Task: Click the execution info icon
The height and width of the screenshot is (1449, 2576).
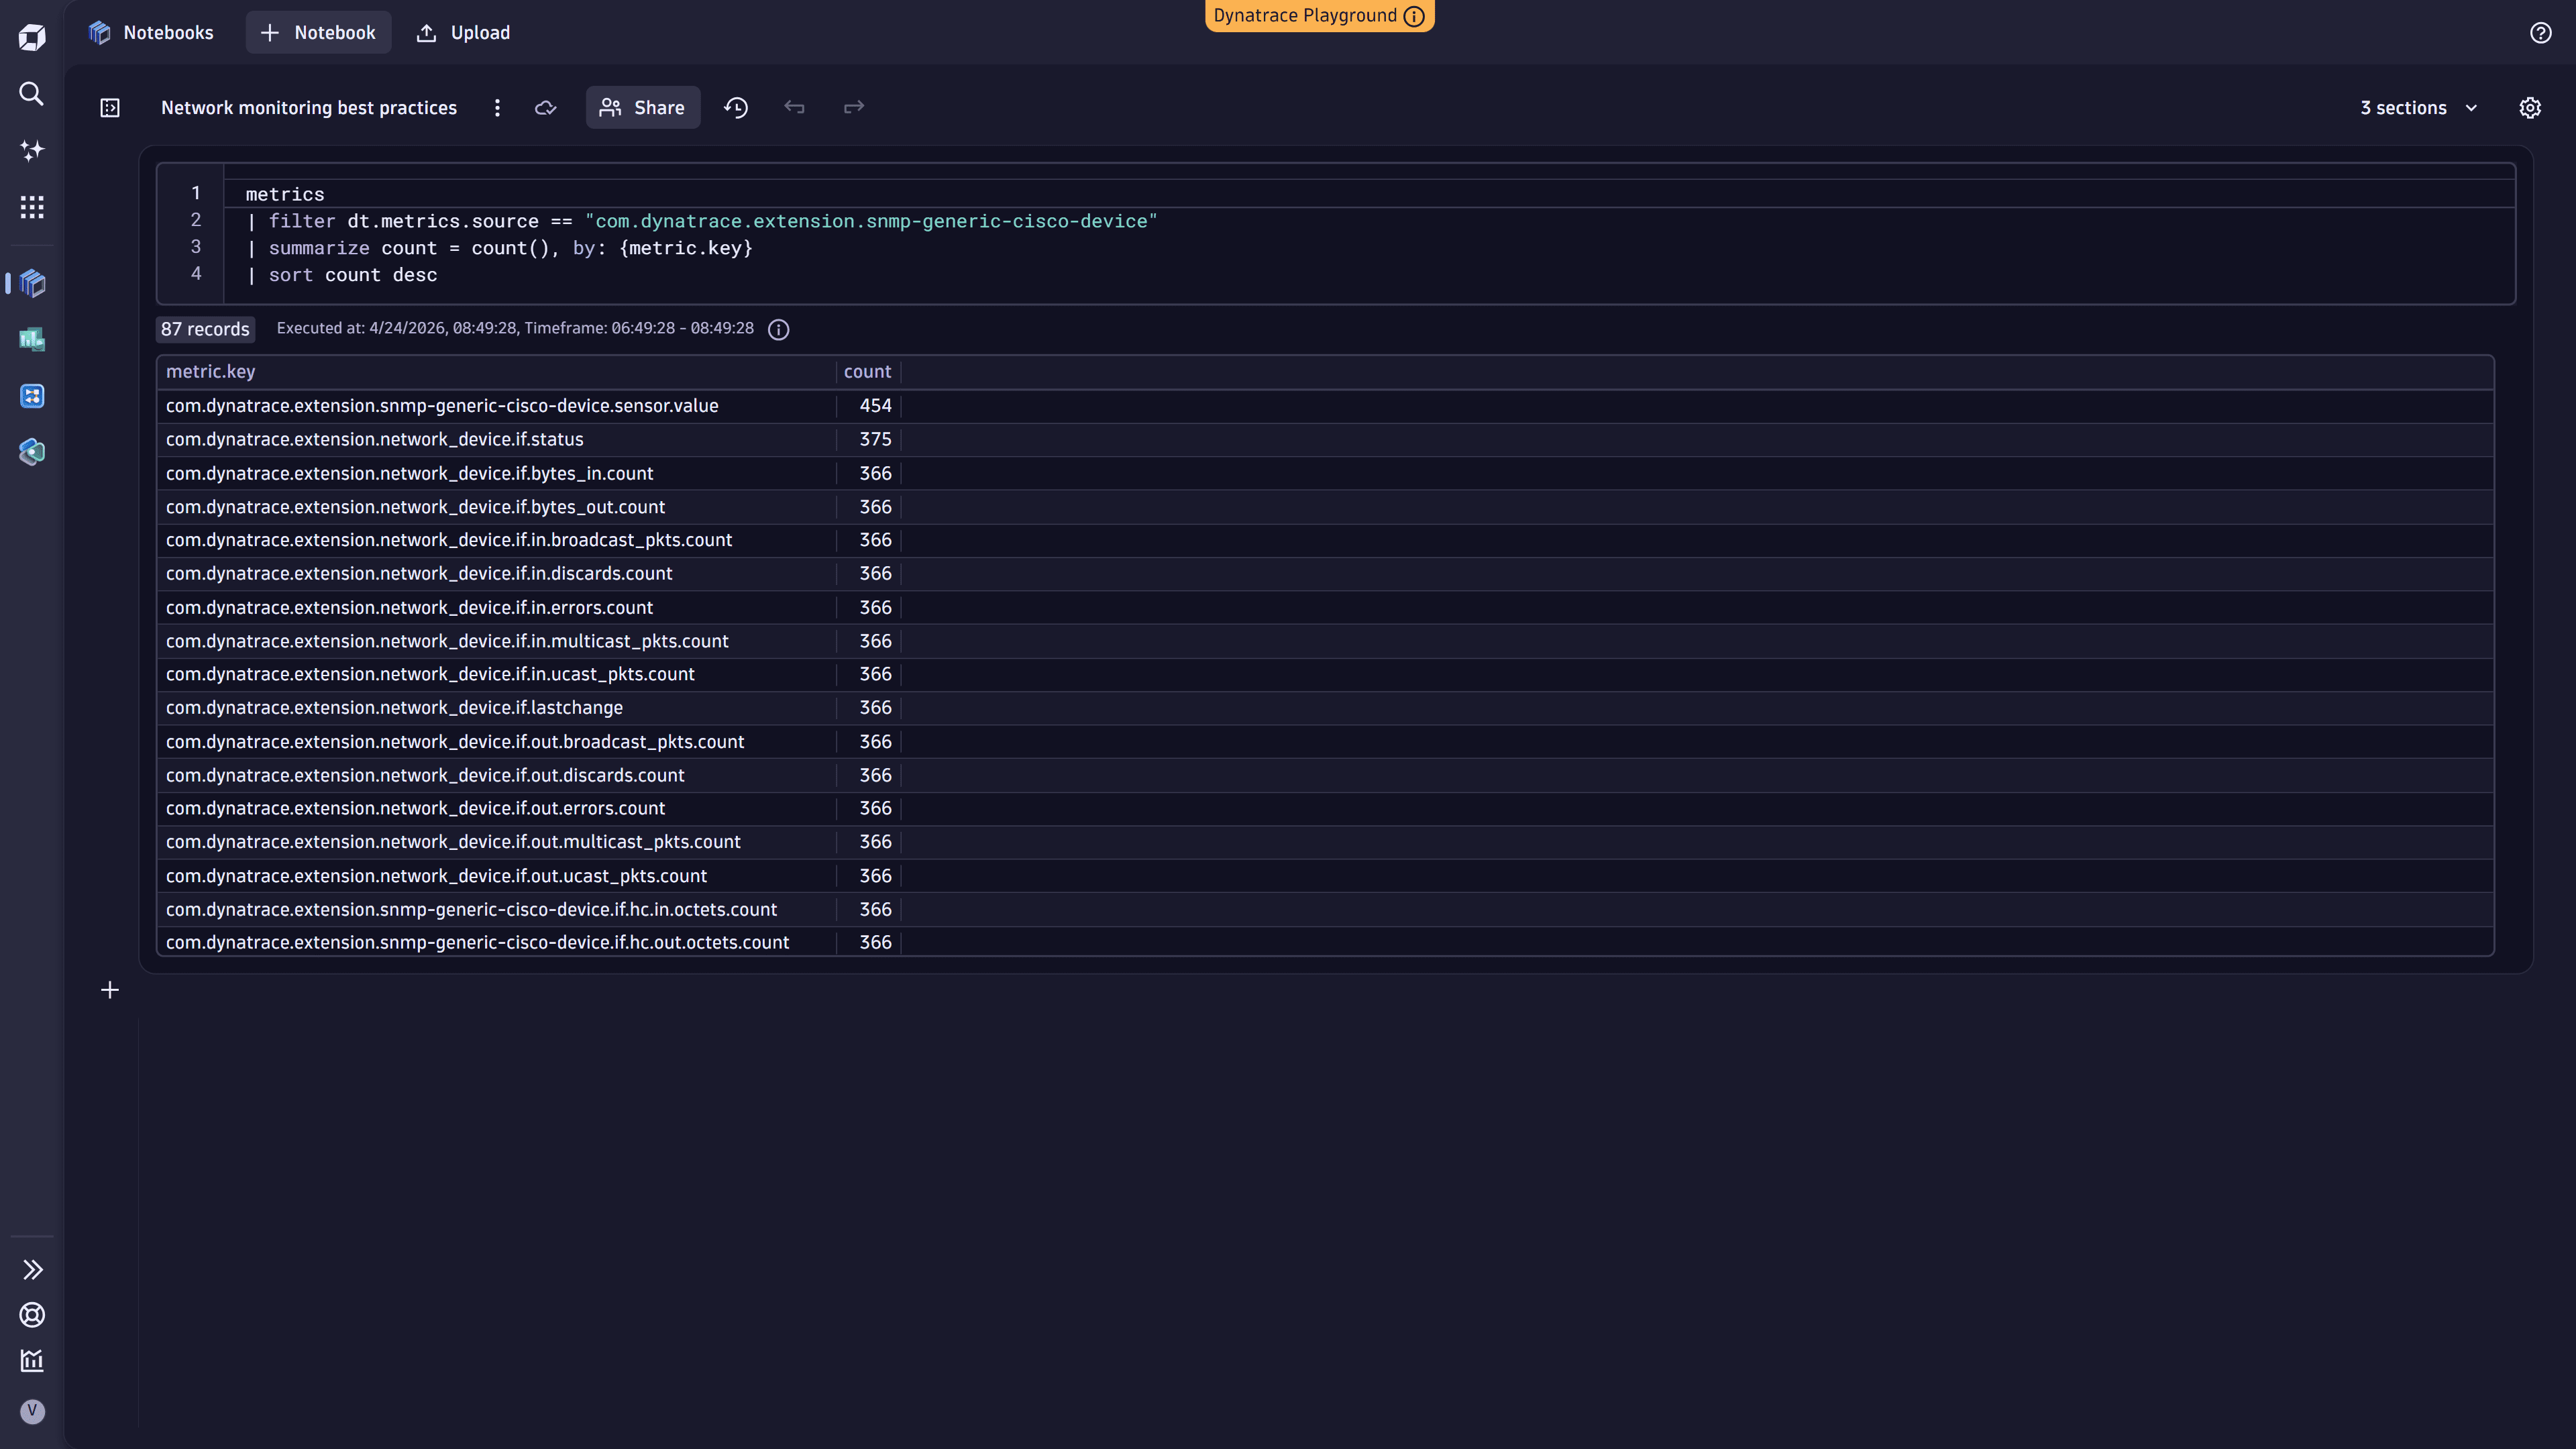Action: 779,329
